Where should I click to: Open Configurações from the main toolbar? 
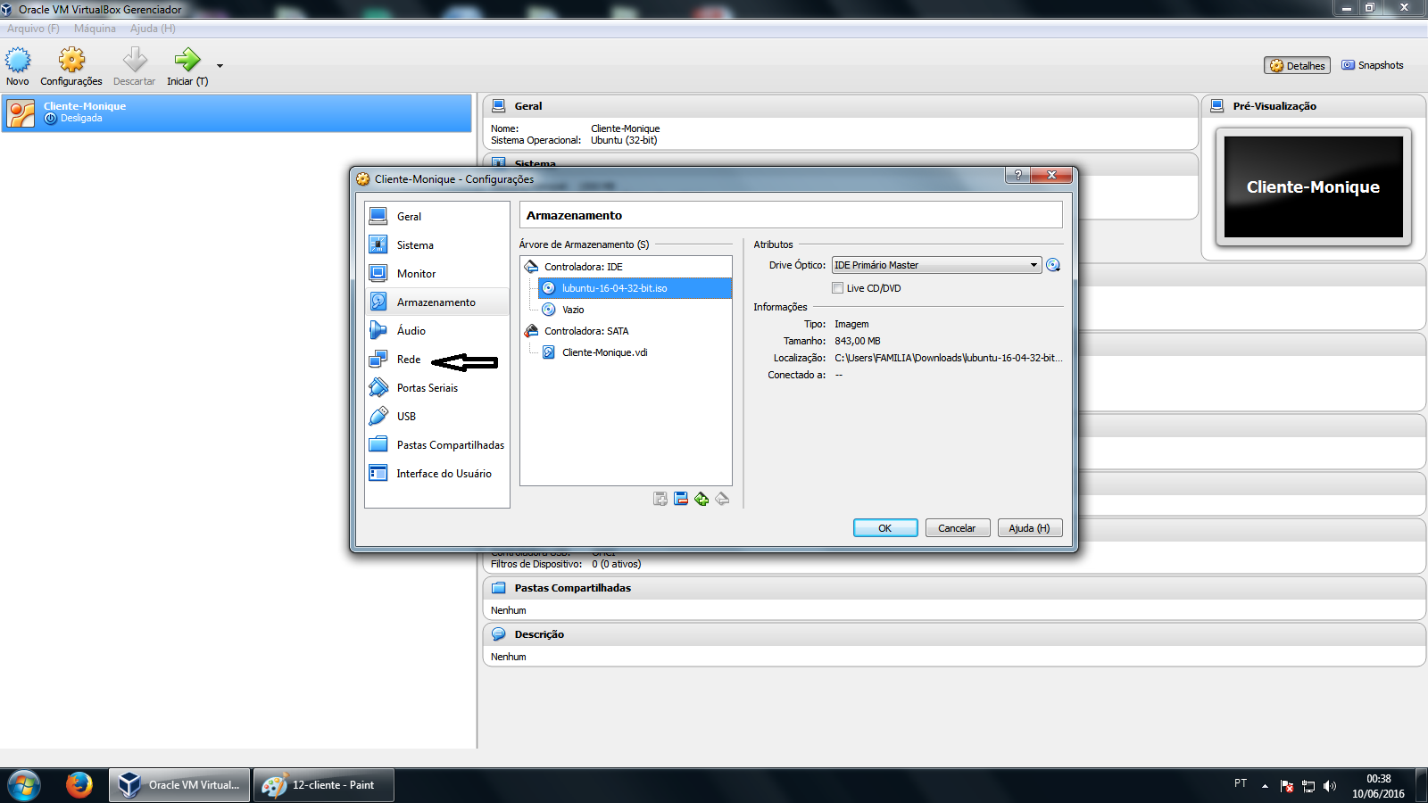click(71, 67)
